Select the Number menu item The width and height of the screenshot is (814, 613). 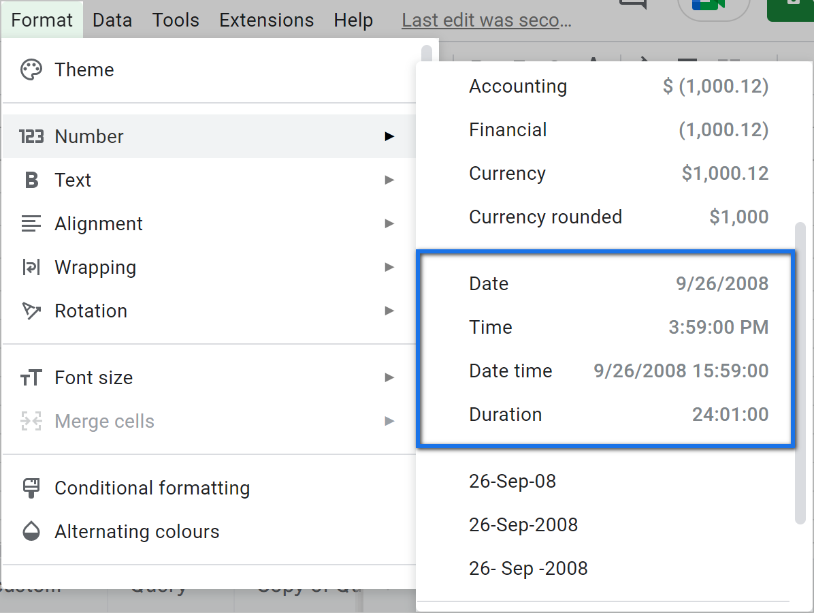point(210,137)
